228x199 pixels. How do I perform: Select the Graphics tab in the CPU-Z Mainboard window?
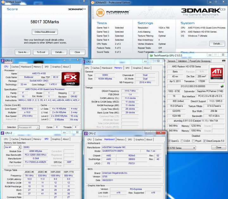click(x=140, y=139)
